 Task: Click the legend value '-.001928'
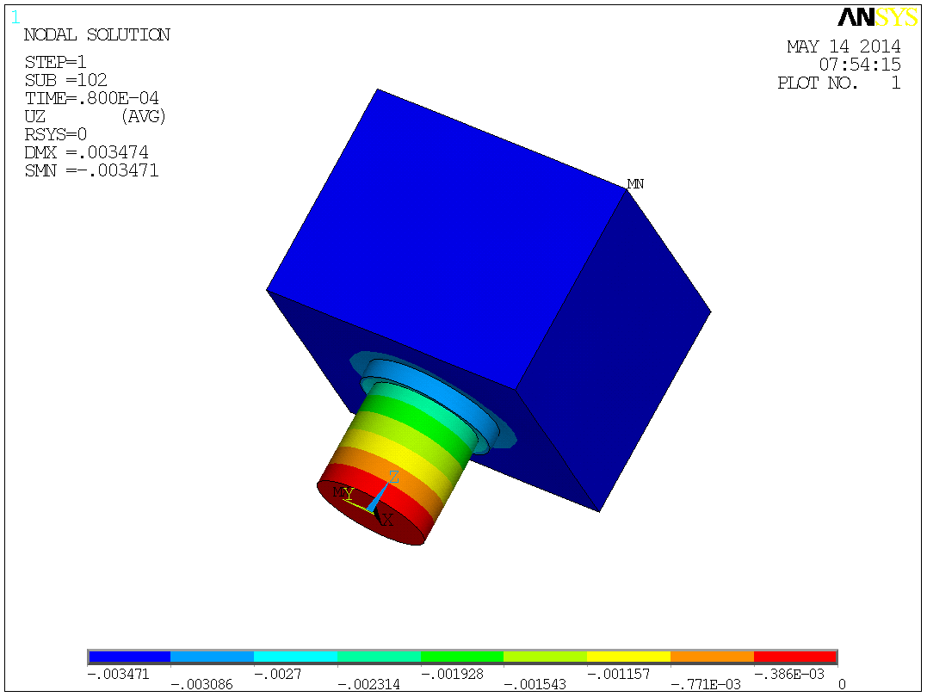[452, 675]
